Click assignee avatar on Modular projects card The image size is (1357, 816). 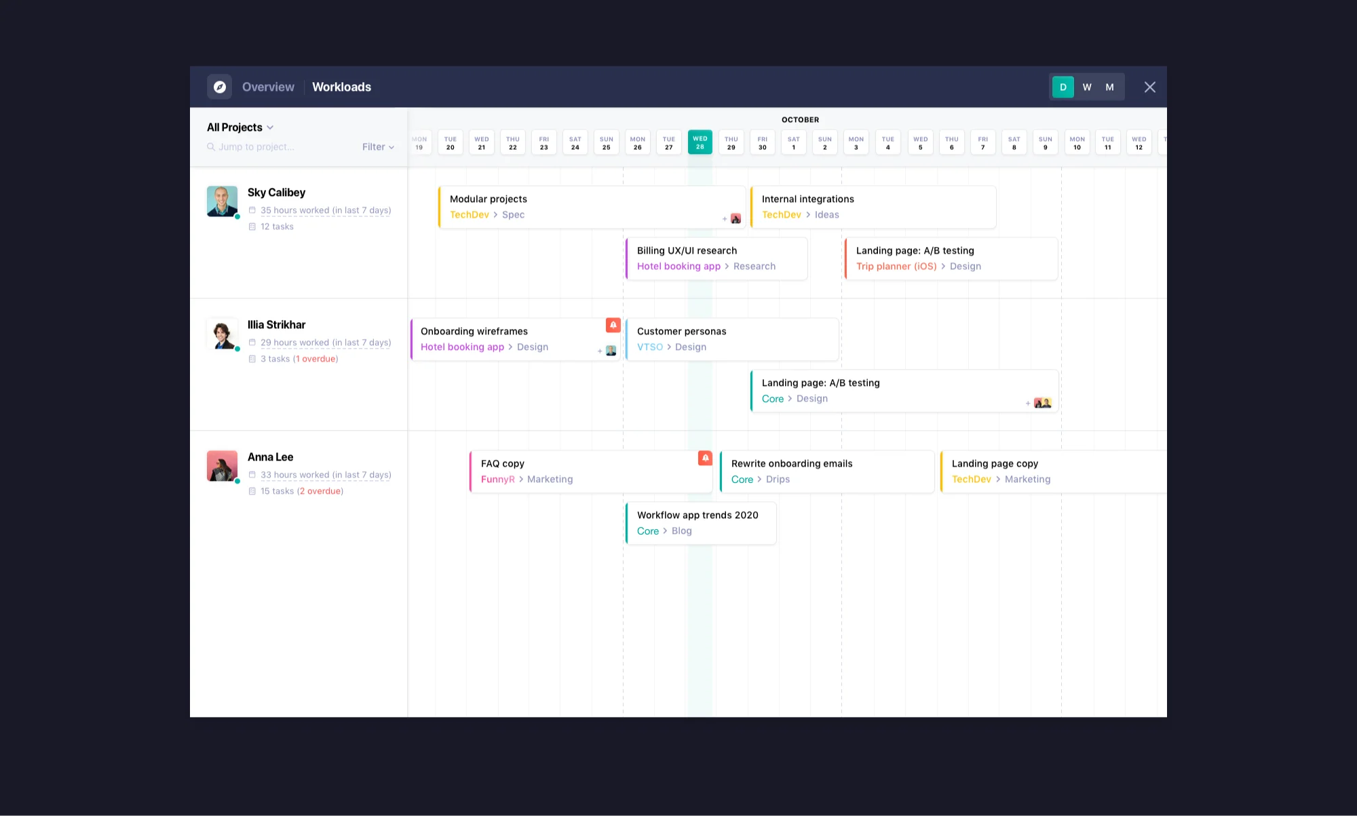(735, 218)
